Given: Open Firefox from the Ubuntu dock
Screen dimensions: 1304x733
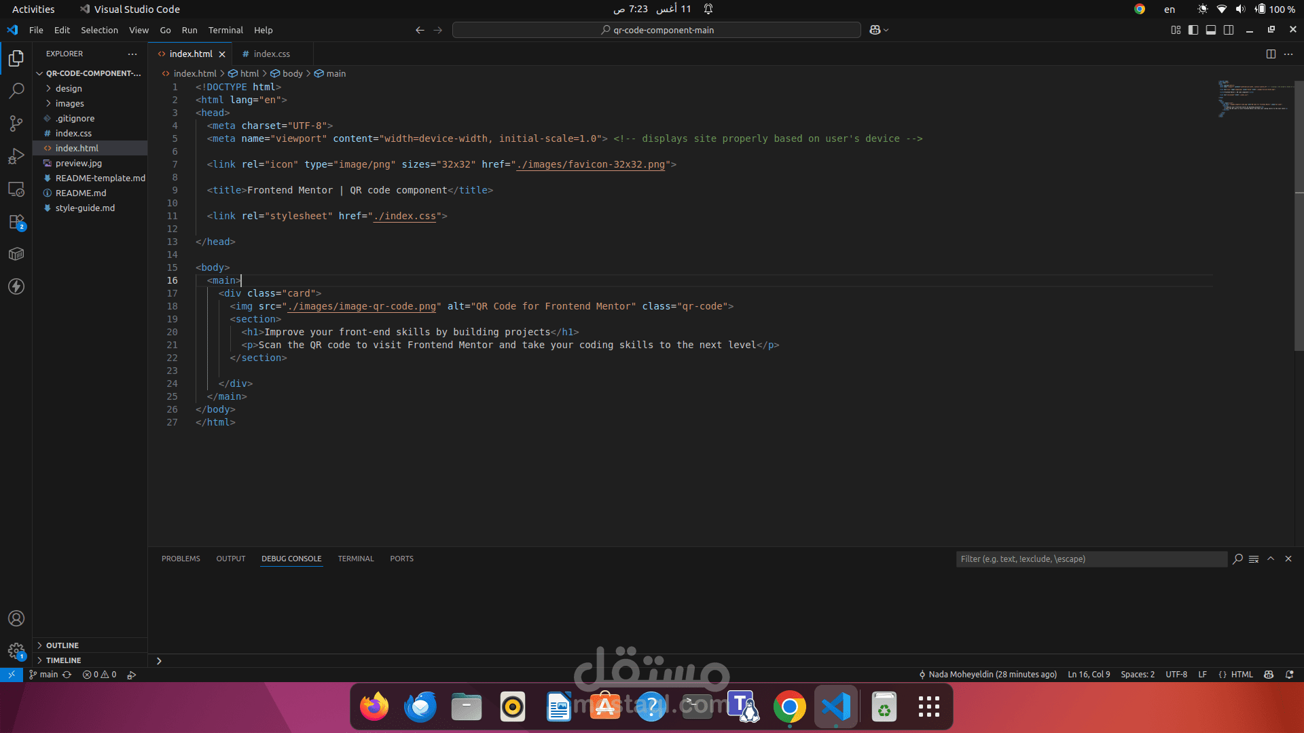Looking at the screenshot, I should (x=374, y=707).
